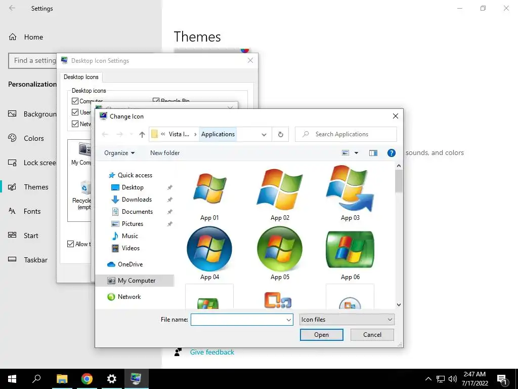The width and height of the screenshot is (518, 389).
Task: Select Desktop Icons tab
Action: (x=81, y=77)
